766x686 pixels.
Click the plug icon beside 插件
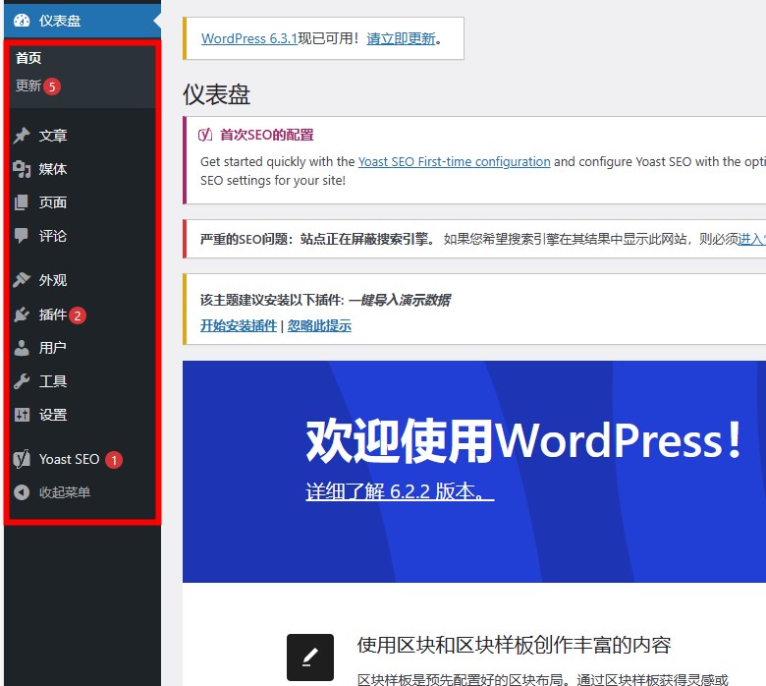pyautogui.click(x=22, y=314)
